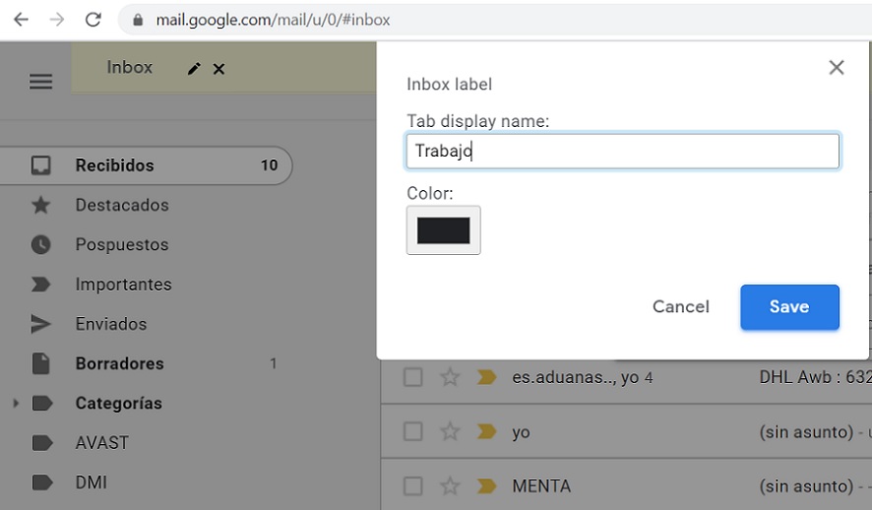Open Destacados starred folder

coord(122,205)
